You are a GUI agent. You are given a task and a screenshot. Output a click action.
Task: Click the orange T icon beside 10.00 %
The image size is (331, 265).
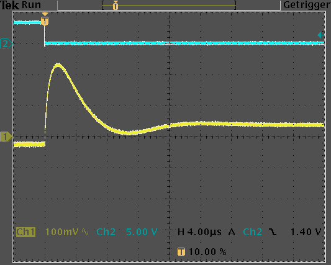tap(181, 252)
